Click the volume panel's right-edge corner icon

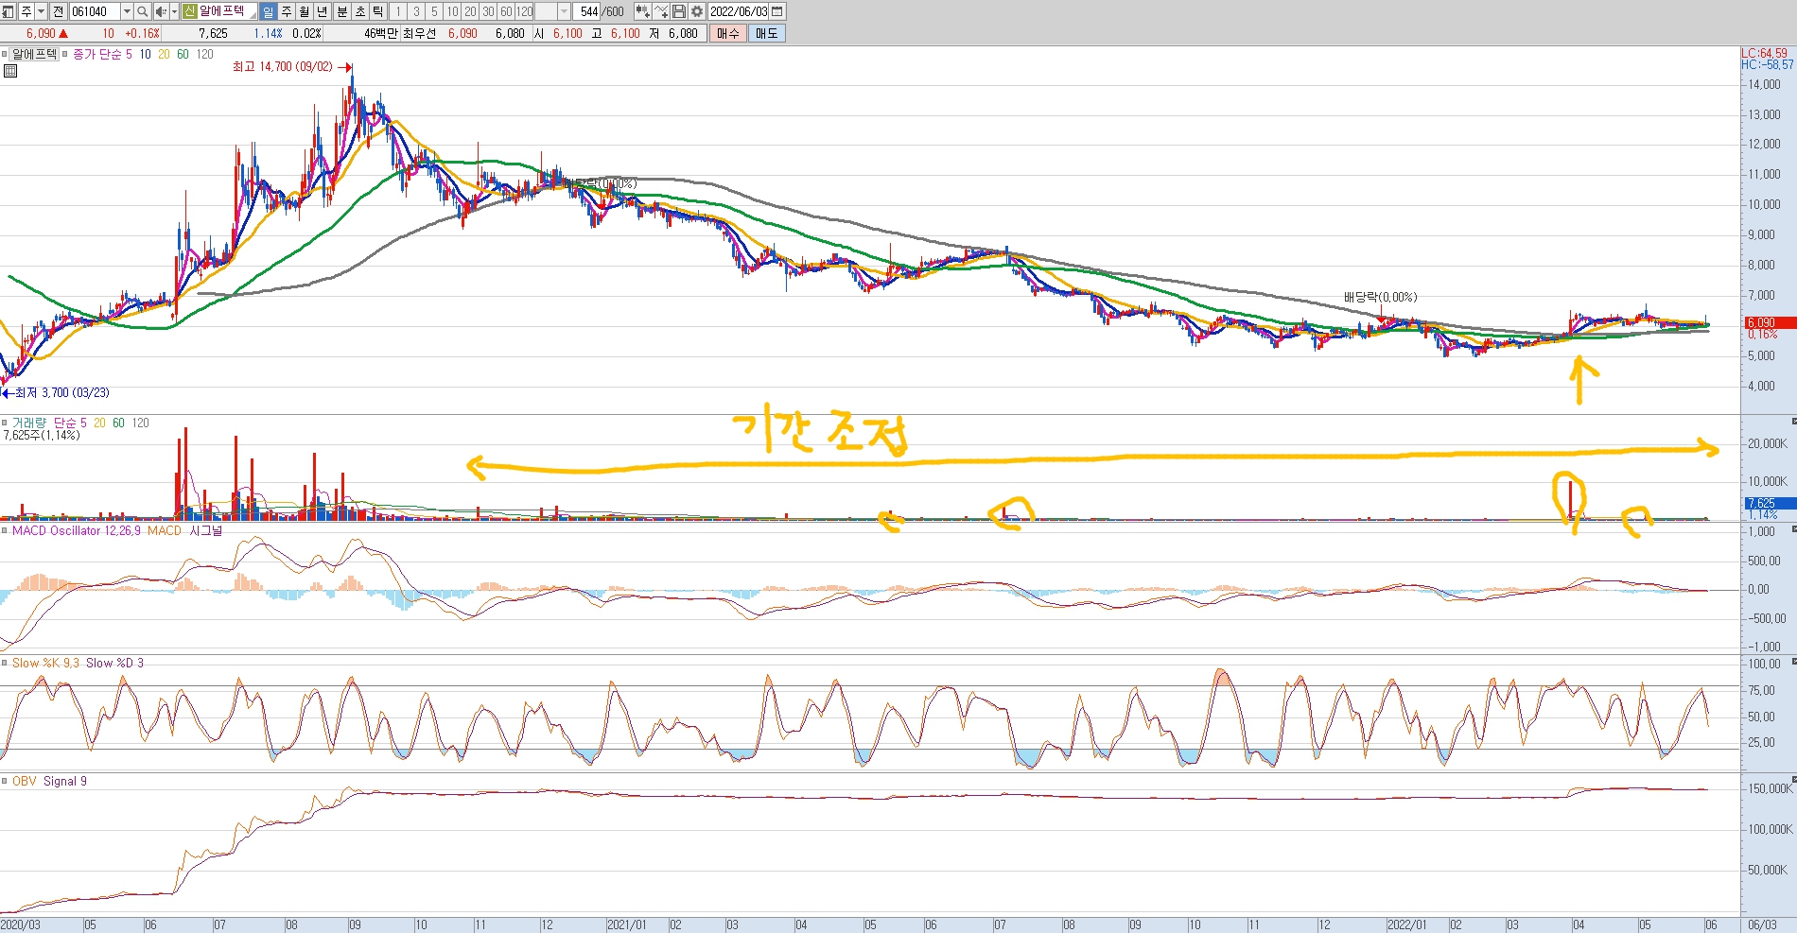(1793, 421)
